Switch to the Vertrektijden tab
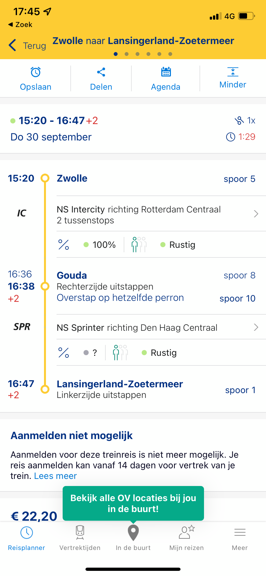The width and height of the screenshot is (266, 576). [80, 539]
